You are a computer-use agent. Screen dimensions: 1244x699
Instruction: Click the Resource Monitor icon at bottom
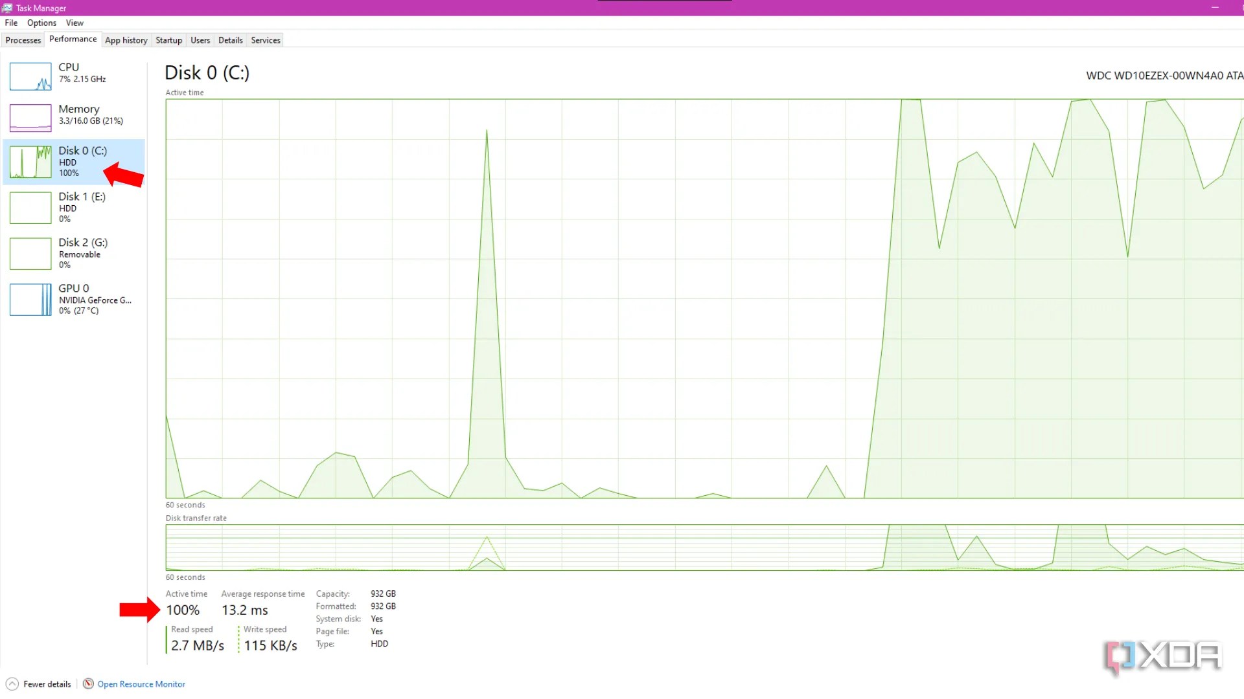click(x=88, y=684)
